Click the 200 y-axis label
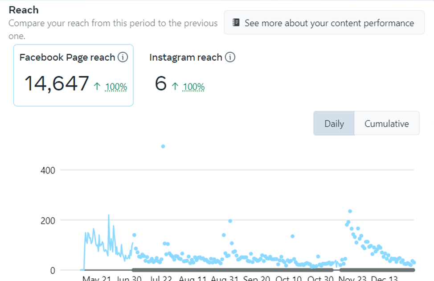The height and width of the screenshot is (281, 434). pos(48,220)
